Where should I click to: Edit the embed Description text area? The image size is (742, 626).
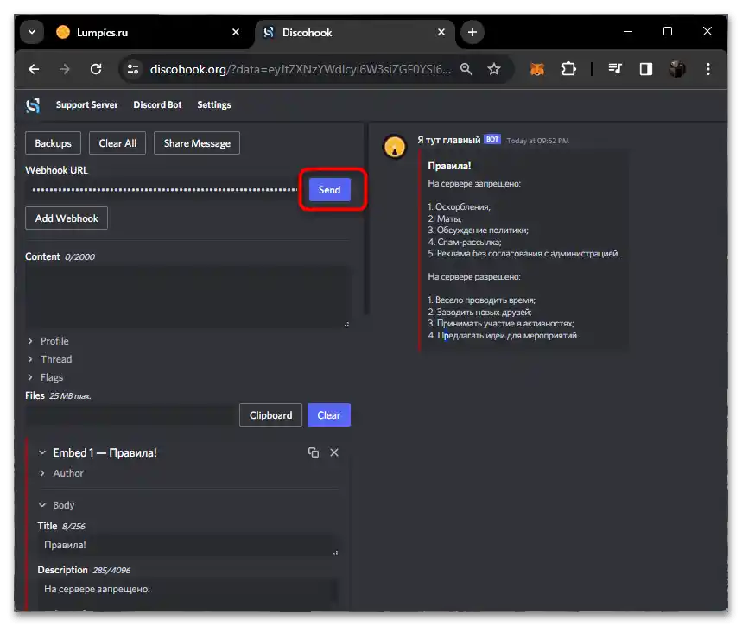(188, 595)
